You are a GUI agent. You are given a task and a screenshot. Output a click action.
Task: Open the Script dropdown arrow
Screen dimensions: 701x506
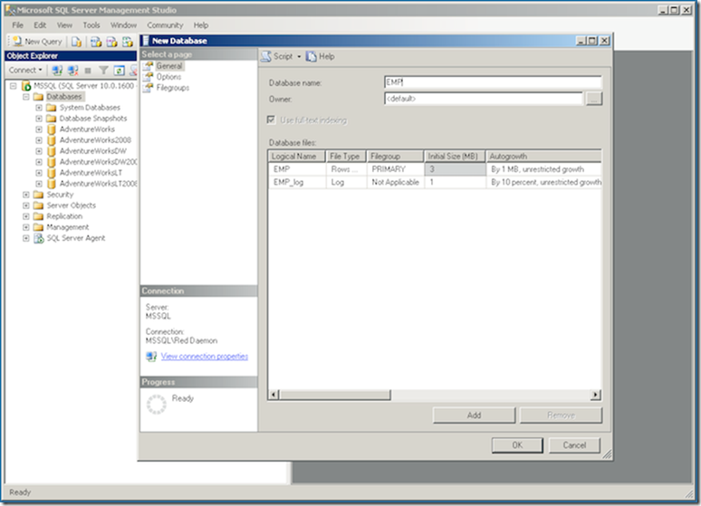299,56
